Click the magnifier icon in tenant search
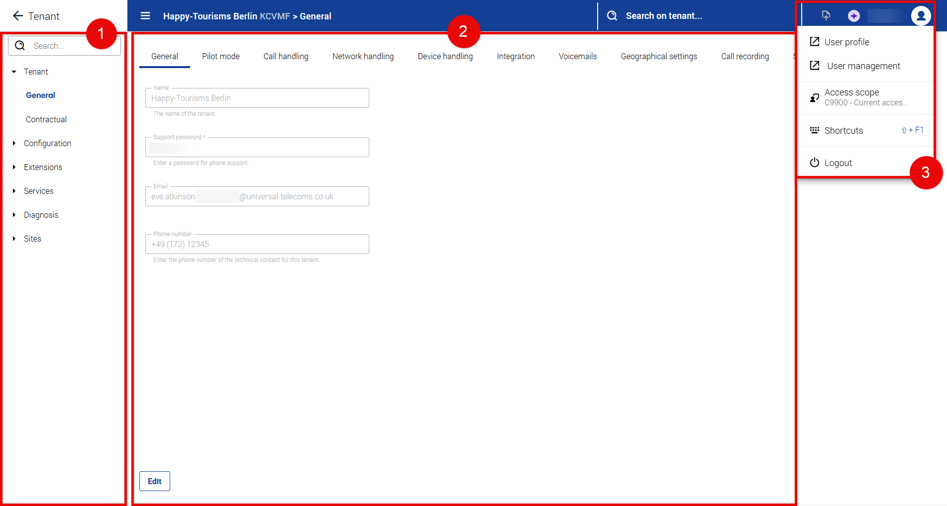Image resolution: width=947 pixels, height=506 pixels. [x=612, y=16]
